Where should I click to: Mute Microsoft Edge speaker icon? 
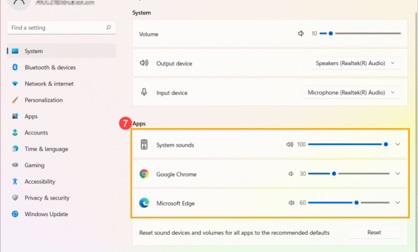coord(291,203)
